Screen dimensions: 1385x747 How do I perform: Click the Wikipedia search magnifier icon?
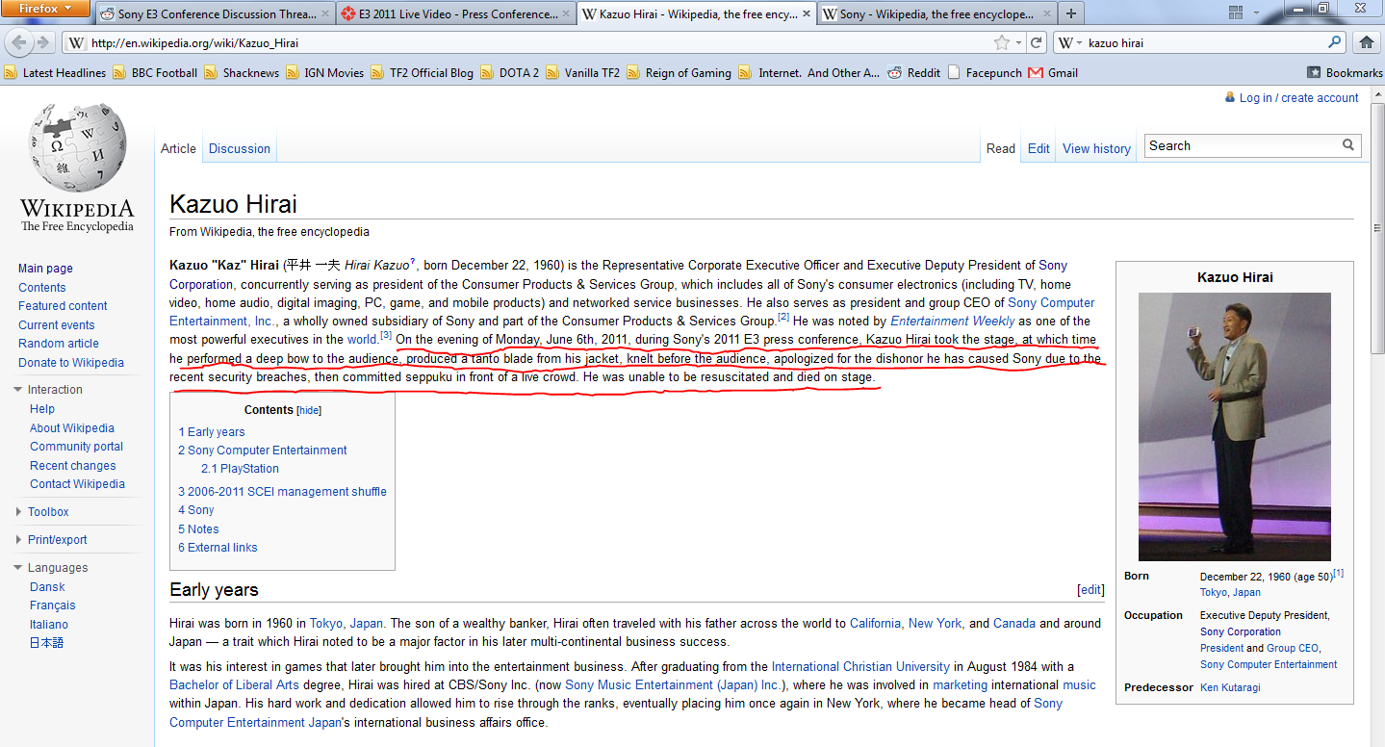pyautogui.click(x=1348, y=145)
